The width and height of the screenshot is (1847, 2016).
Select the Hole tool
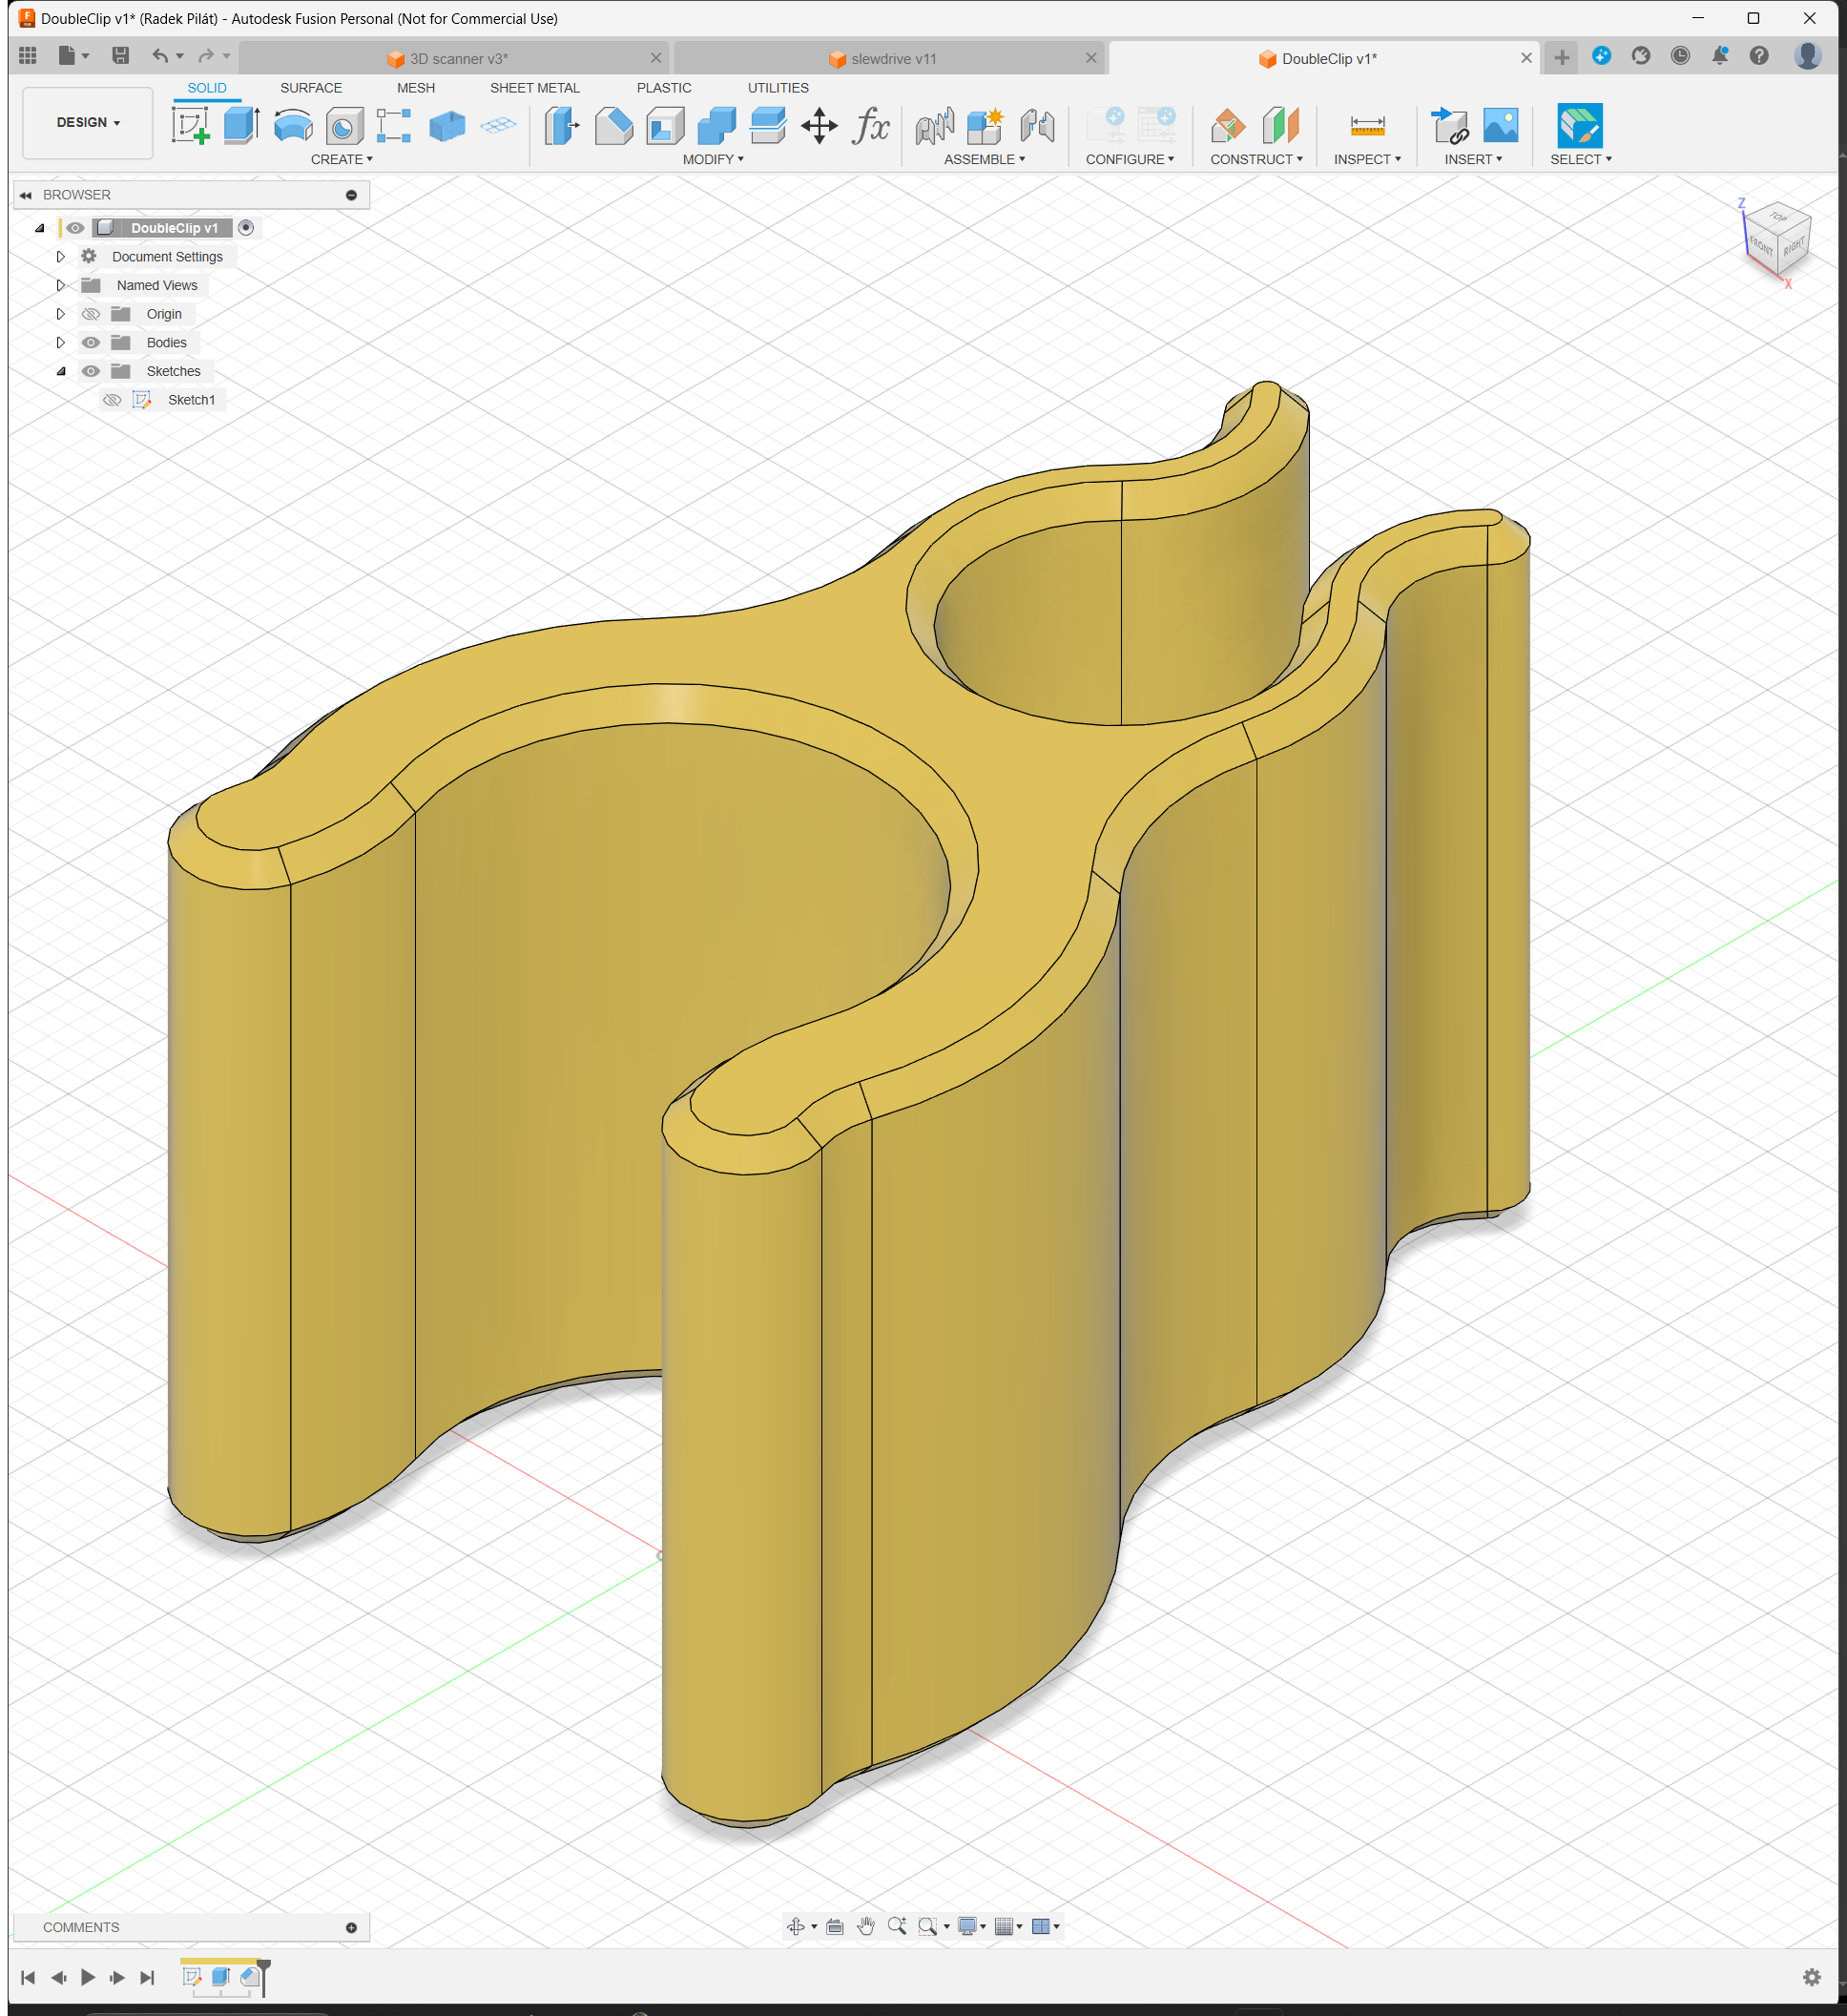tap(344, 126)
